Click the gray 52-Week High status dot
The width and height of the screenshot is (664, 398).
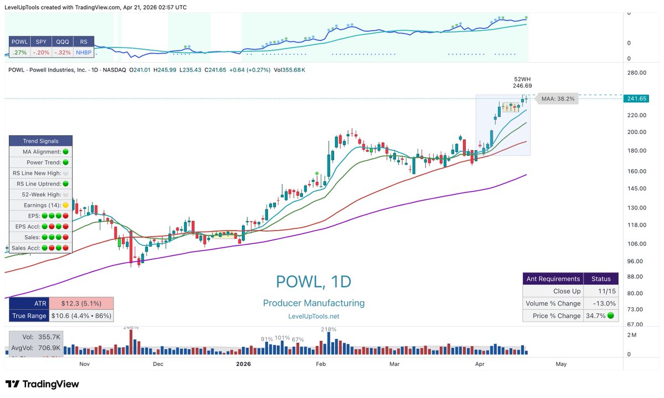[x=66, y=195]
